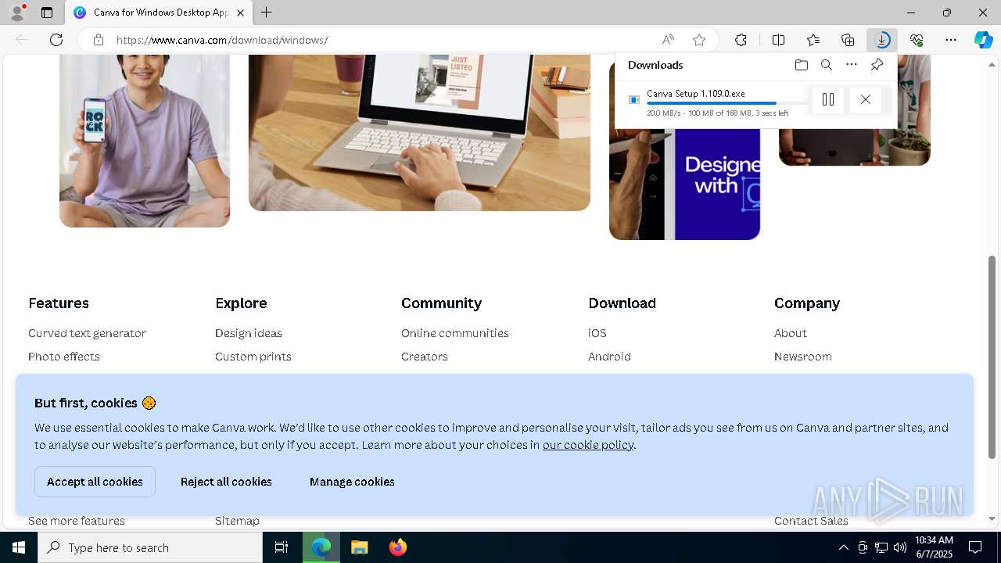
Task: Open Design ideas link
Action: click(x=249, y=333)
